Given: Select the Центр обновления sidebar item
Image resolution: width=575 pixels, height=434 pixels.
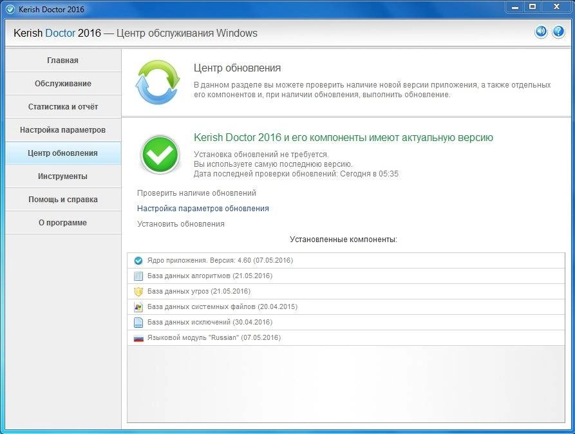Looking at the screenshot, I should (x=63, y=153).
